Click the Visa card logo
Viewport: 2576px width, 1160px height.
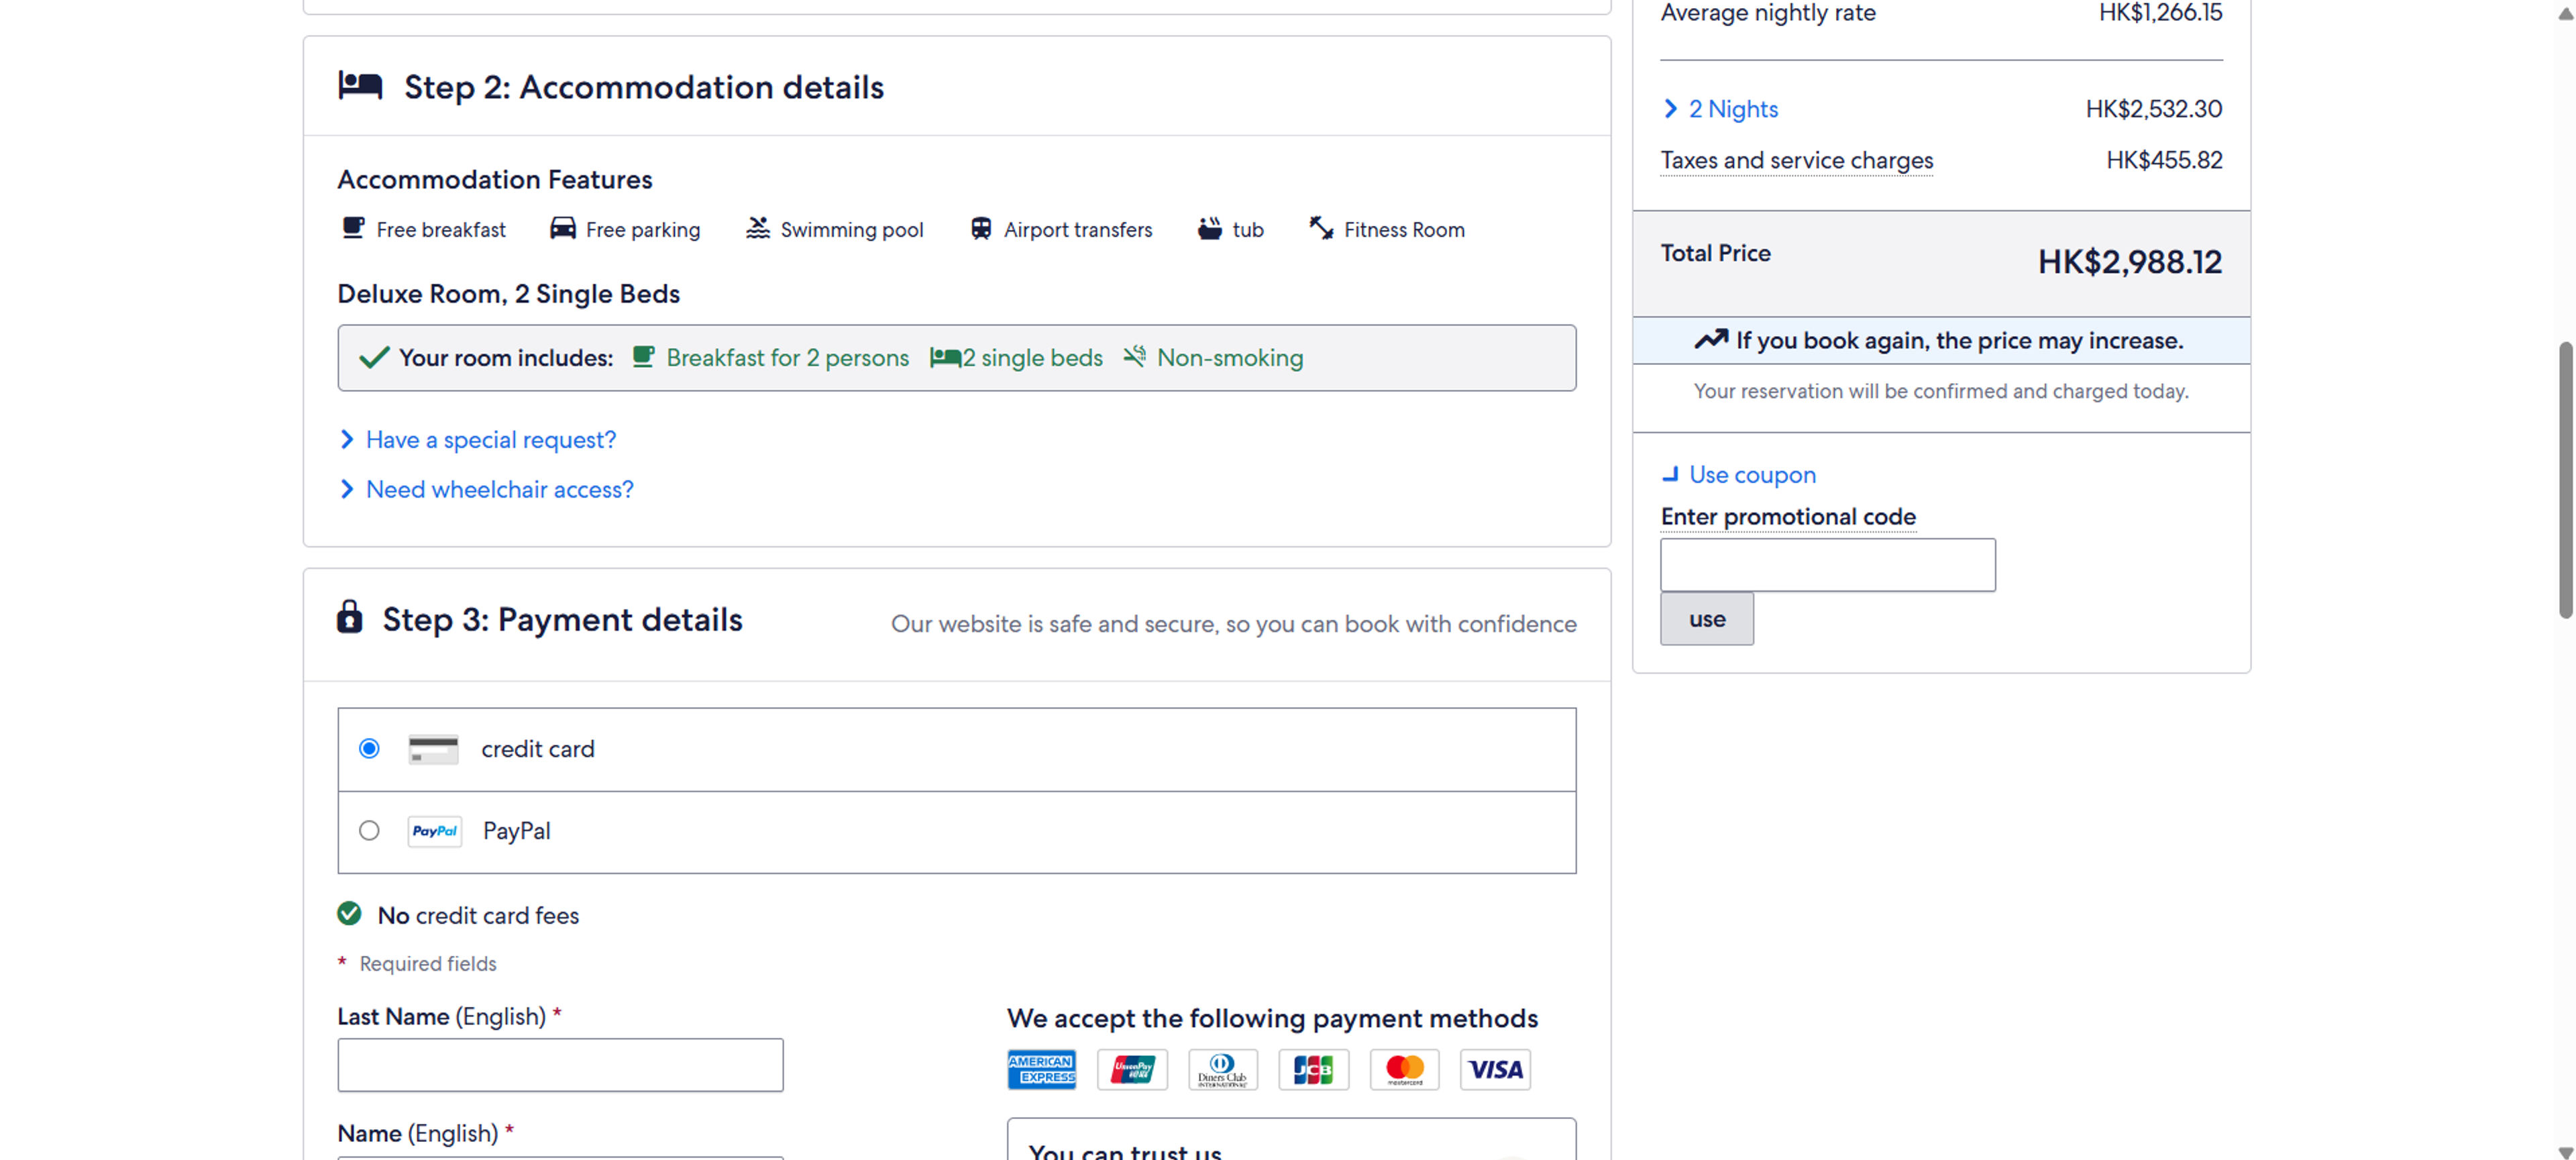point(1495,1069)
